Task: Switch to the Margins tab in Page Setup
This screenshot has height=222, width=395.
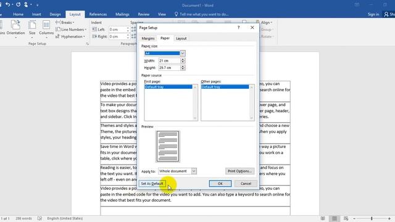Action: click(x=148, y=38)
